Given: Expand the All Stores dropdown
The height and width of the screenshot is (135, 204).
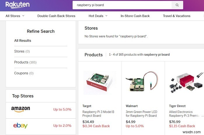Looking at the screenshot, I should click(x=15, y=16).
